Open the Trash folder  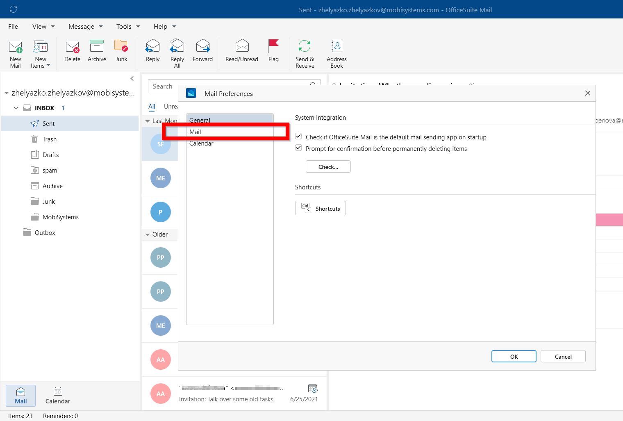pos(70,139)
